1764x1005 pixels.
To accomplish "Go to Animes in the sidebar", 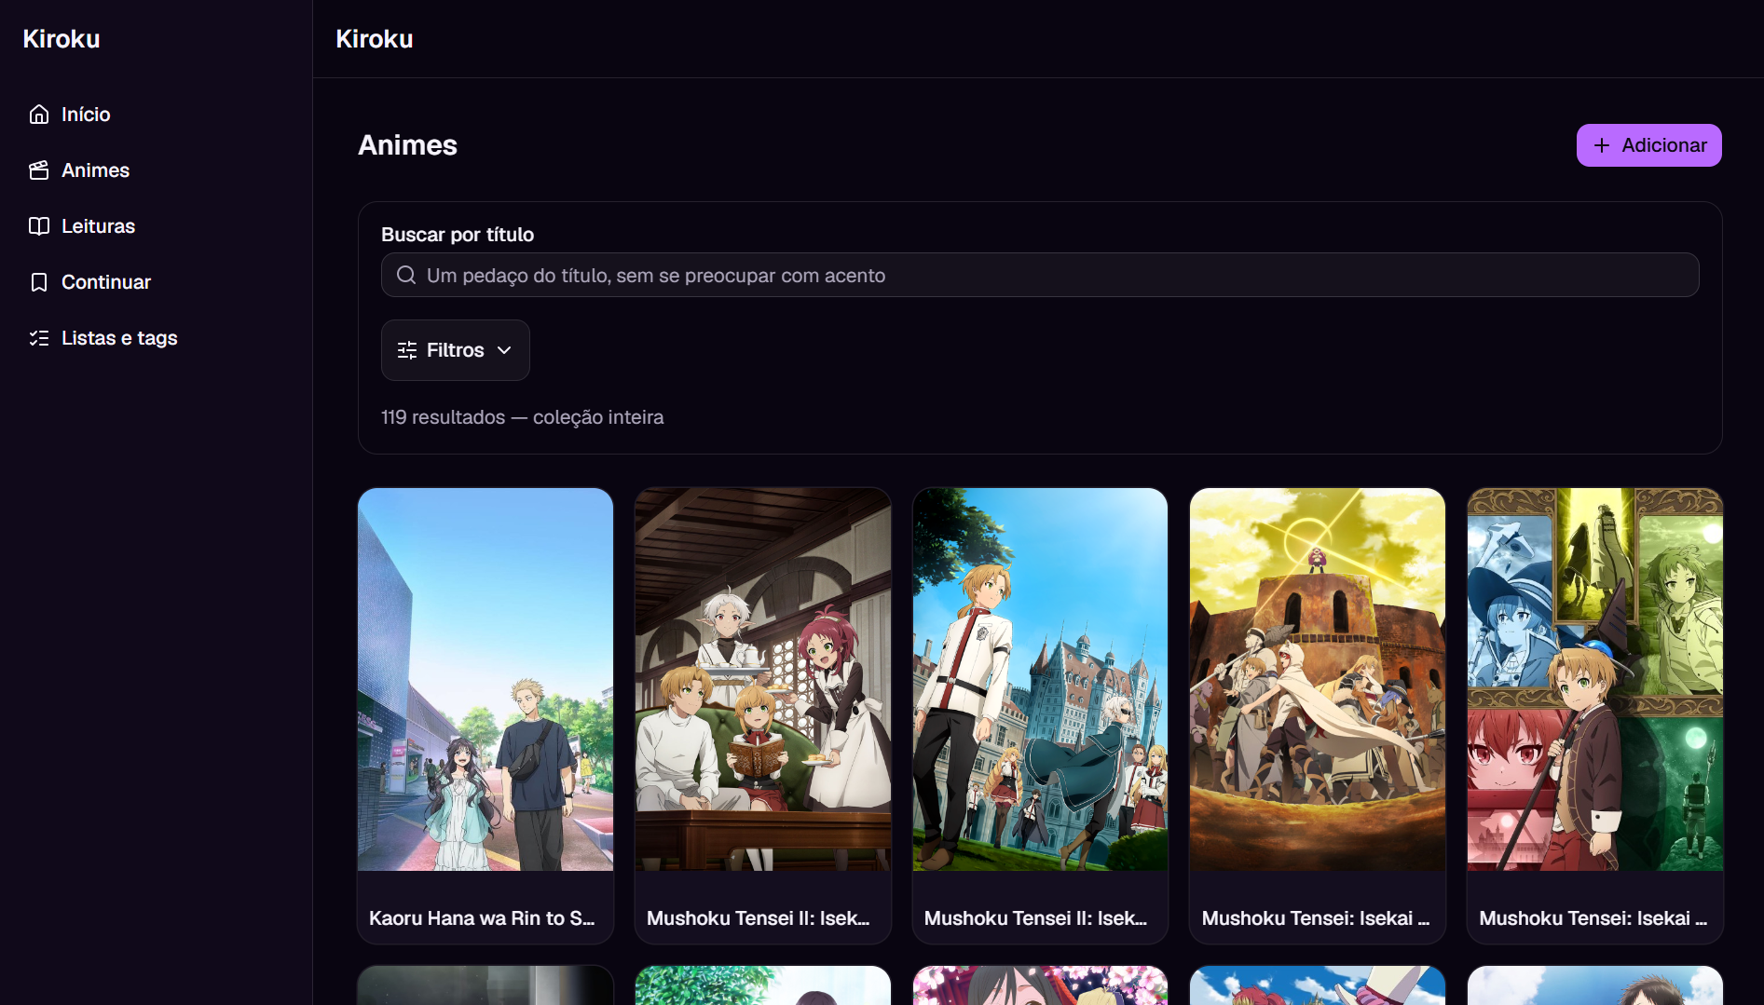I will pyautogui.click(x=156, y=170).
